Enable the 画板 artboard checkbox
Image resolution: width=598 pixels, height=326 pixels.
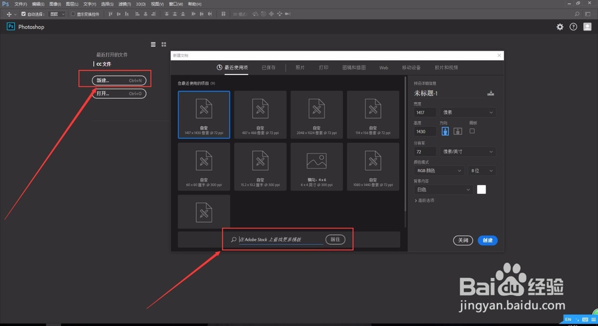pos(472,131)
